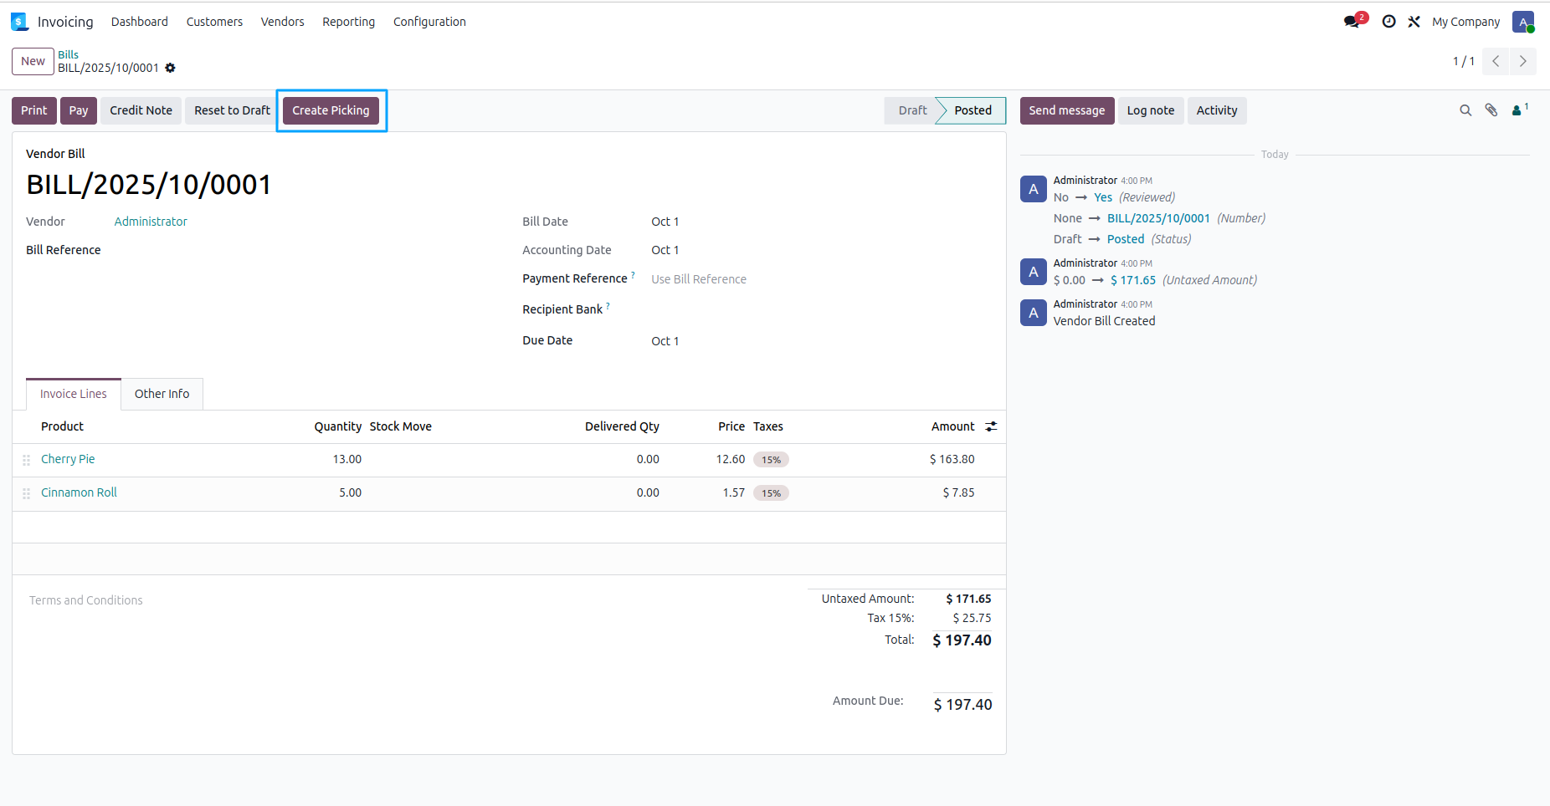Open column options icon beside Amount
The width and height of the screenshot is (1550, 806).
point(991,426)
